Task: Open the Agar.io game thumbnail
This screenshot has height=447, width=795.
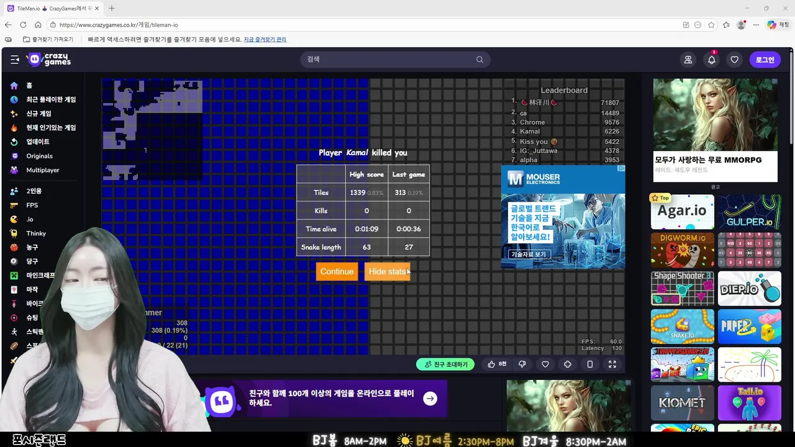Action: [x=683, y=212]
